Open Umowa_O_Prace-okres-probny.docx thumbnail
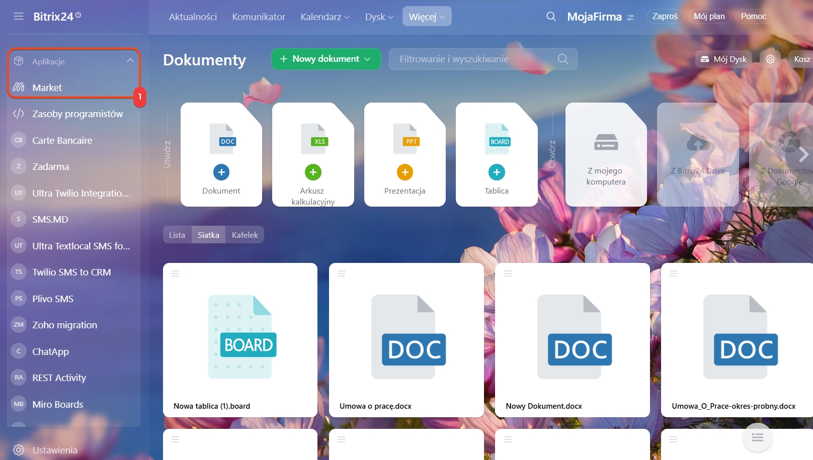Screen dimensions: 813x460 740,336
